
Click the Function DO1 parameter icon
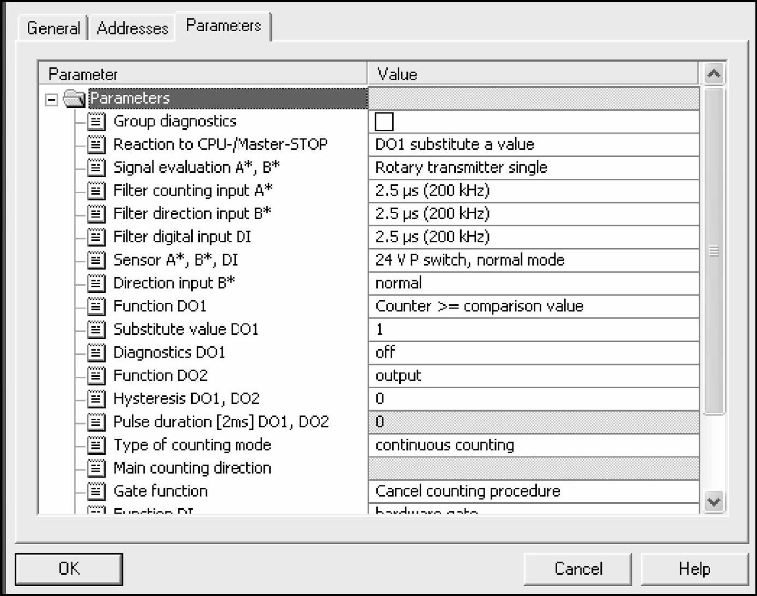(96, 306)
